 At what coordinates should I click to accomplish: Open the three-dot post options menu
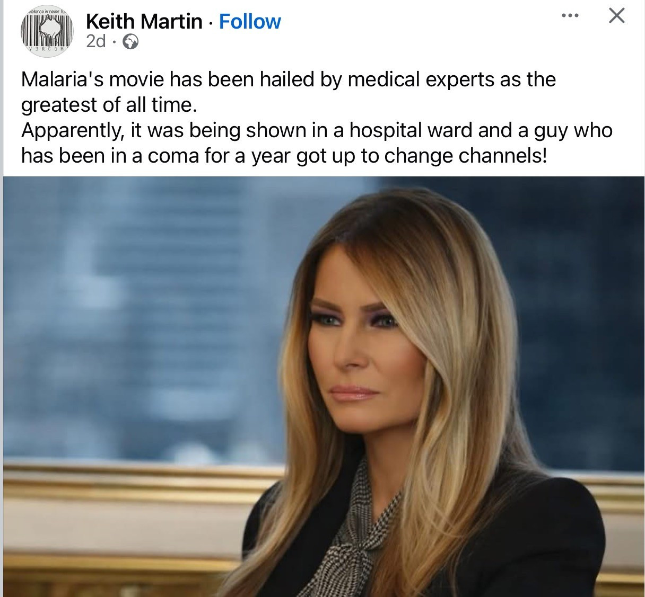570,16
